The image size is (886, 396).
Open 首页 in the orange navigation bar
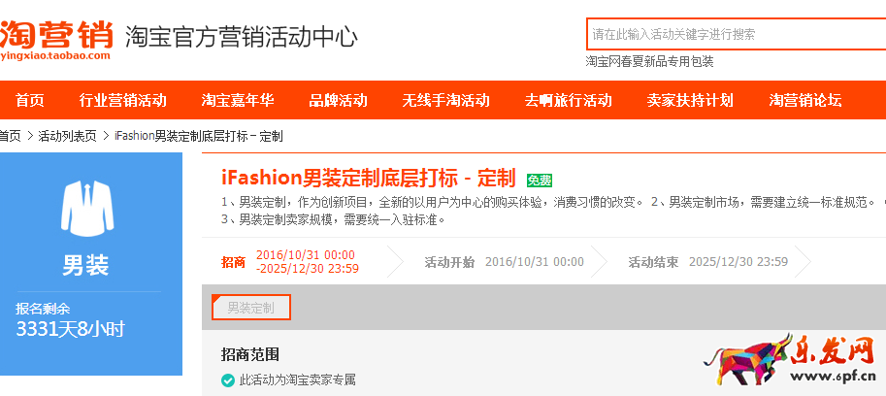[x=29, y=101]
